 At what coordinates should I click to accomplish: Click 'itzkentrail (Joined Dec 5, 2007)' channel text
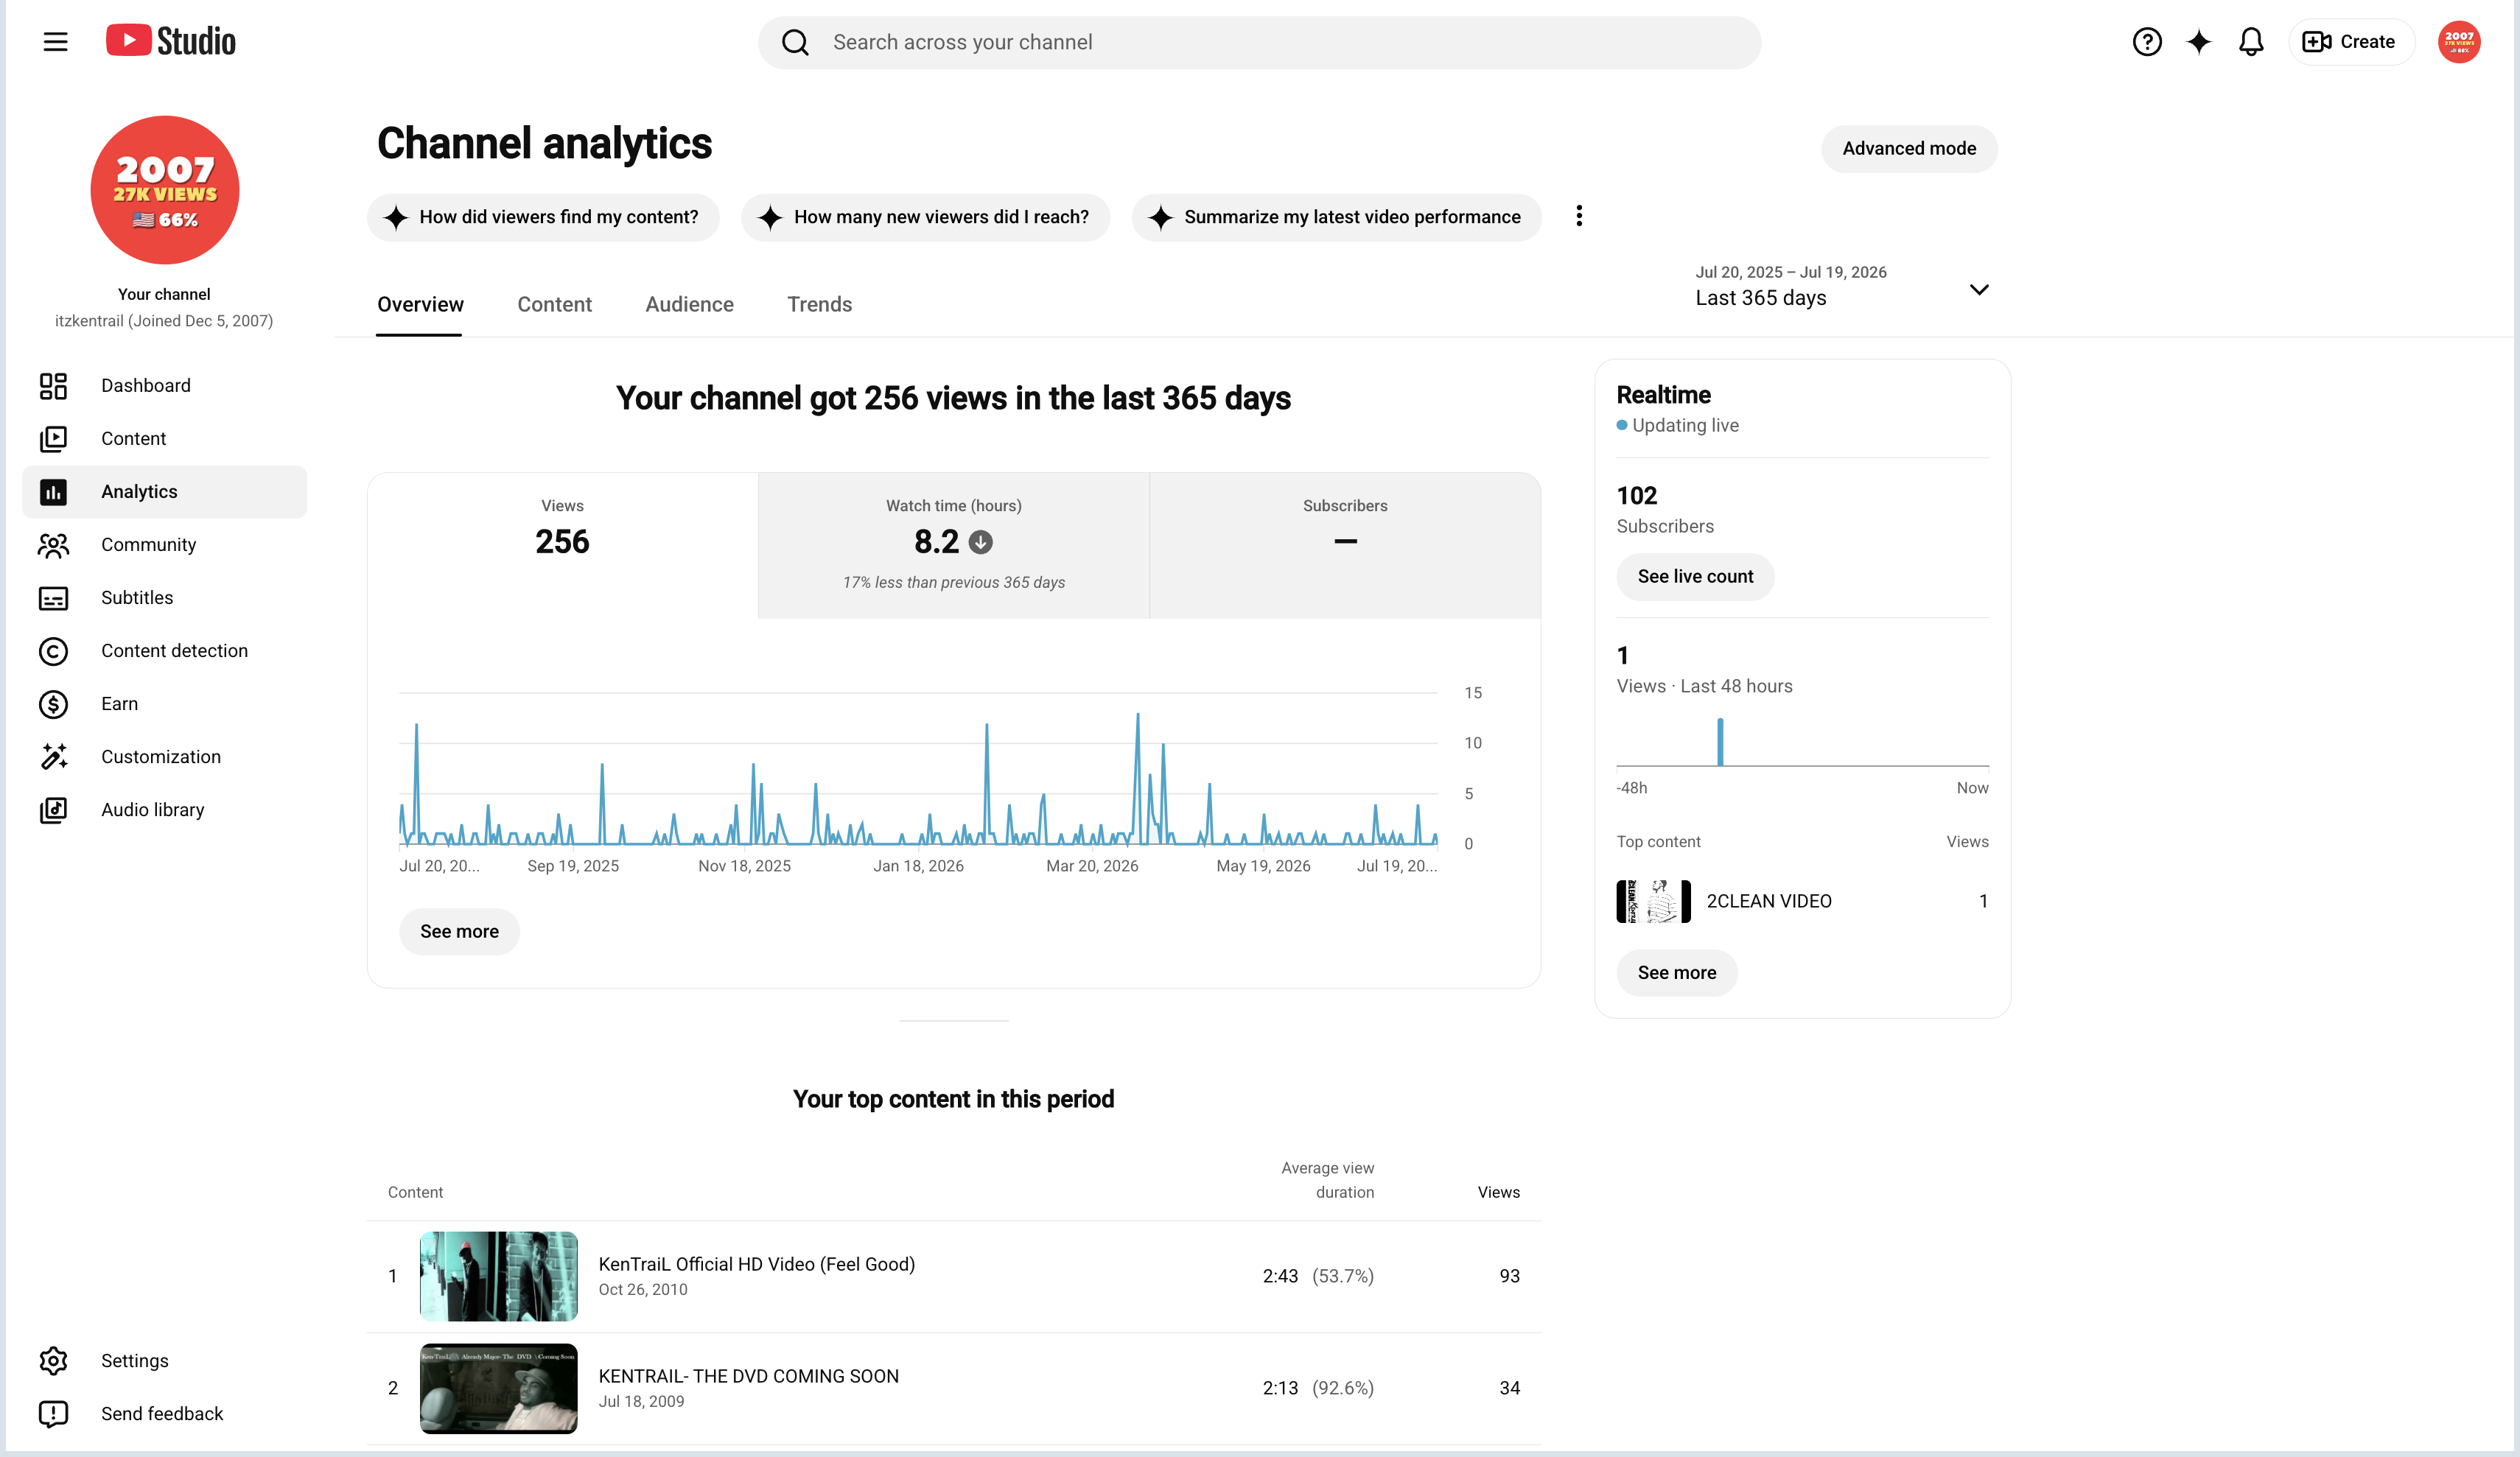[x=164, y=321]
